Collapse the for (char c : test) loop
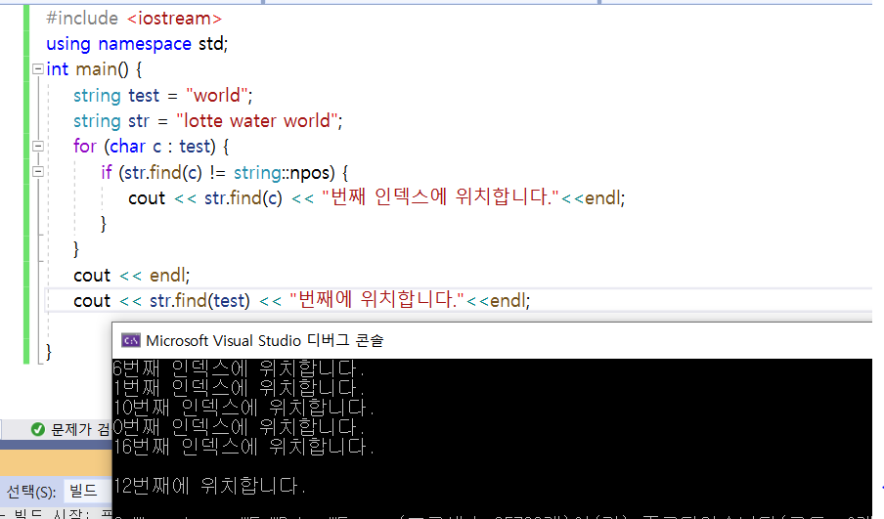 38,146
